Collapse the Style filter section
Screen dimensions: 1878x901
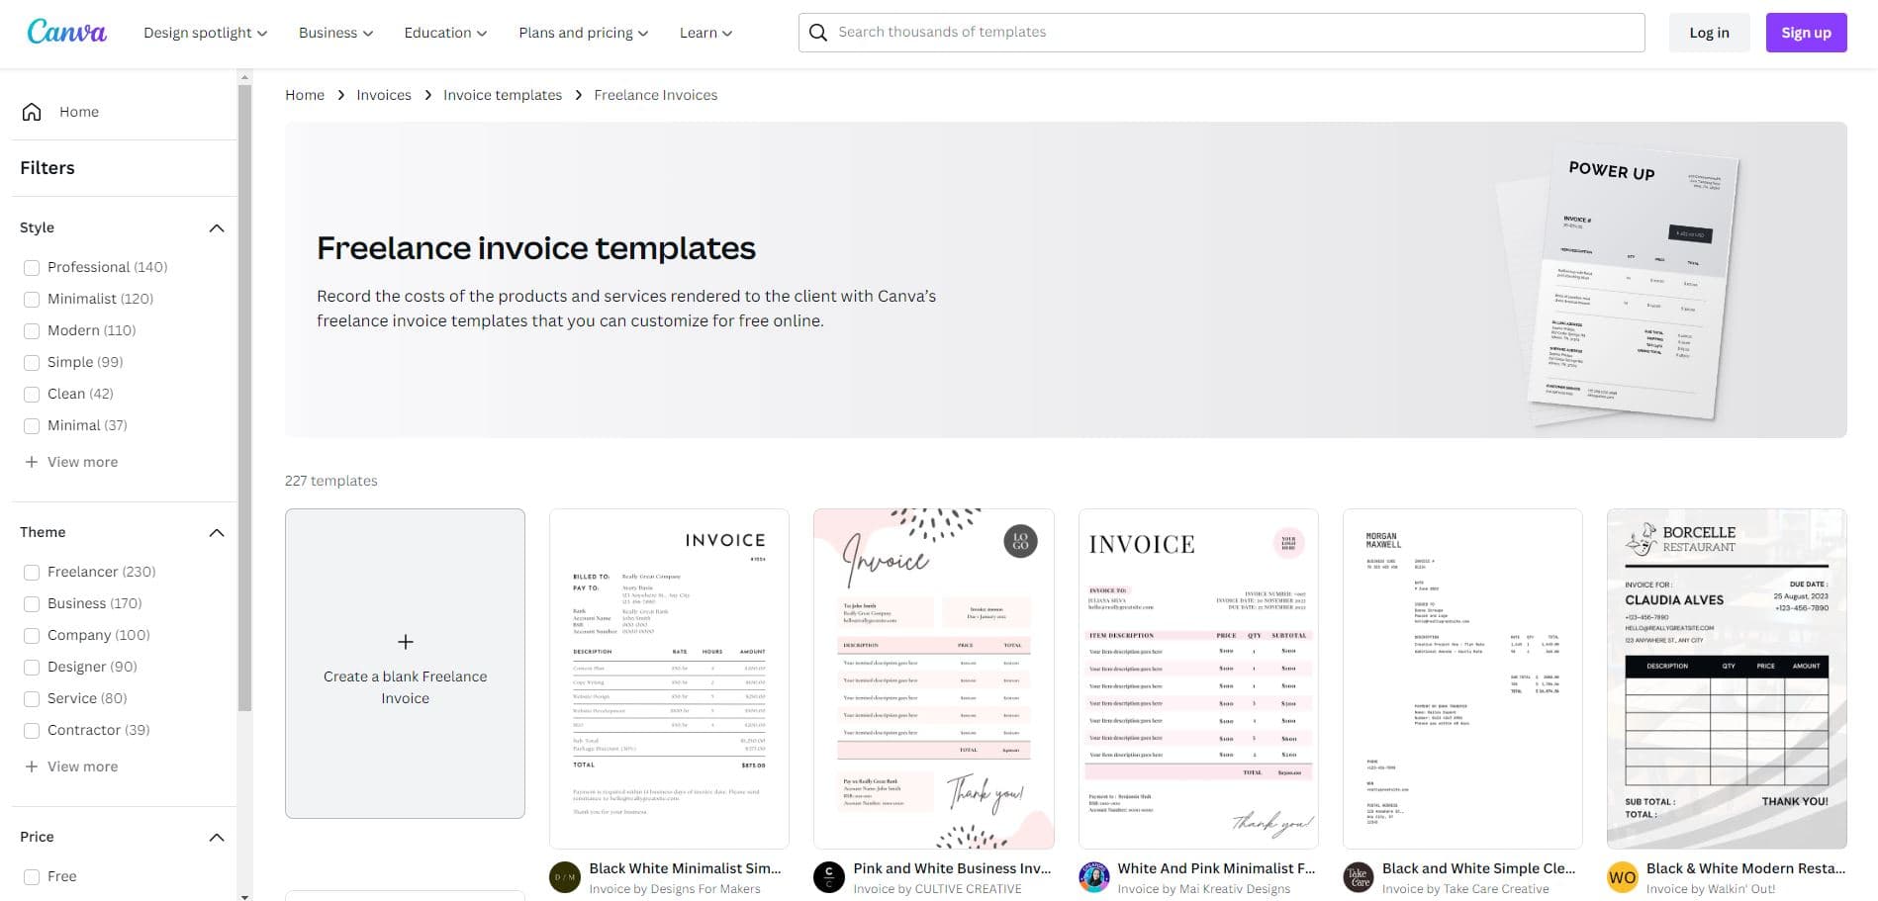tap(217, 228)
